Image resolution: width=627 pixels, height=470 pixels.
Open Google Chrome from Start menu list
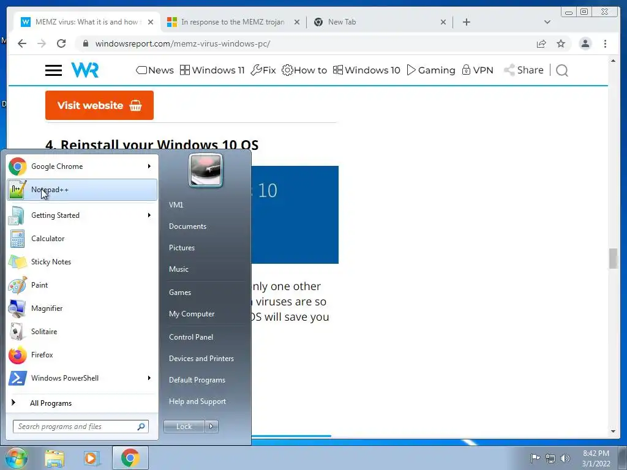tap(82, 166)
